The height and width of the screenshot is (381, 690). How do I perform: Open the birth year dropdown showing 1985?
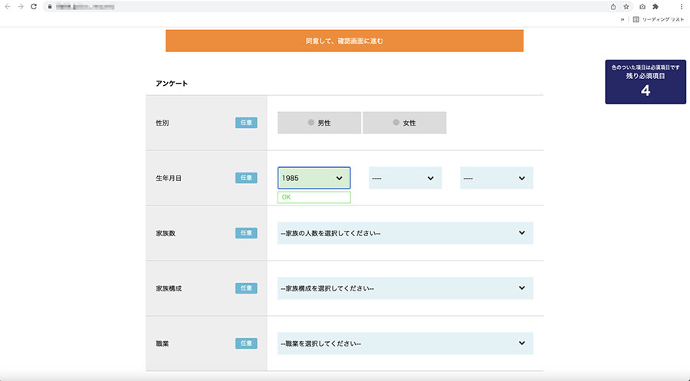314,178
